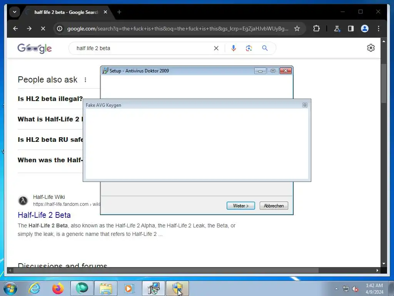Launch Firefox from the taskbar
The image size is (394, 296).
click(58, 288)
